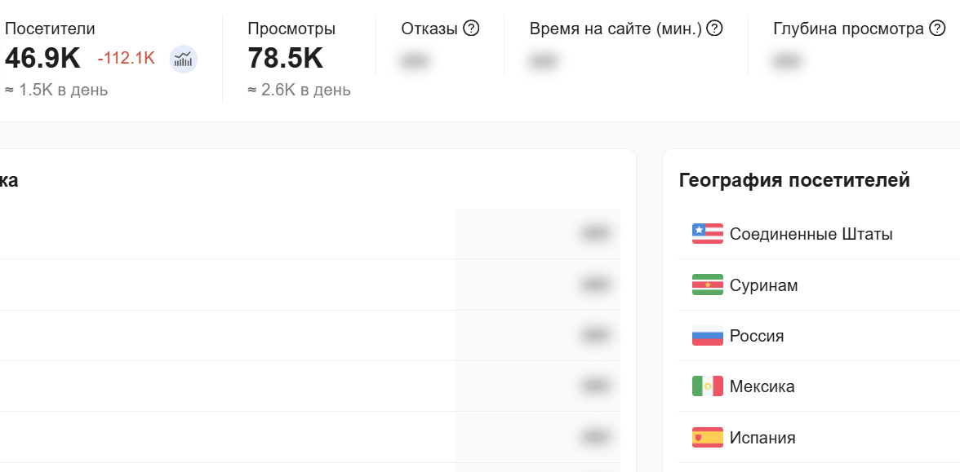Open the visitors trend chart icon
Image resolution: width=960 pixels, height=472 pixels.
pos(184,59)
